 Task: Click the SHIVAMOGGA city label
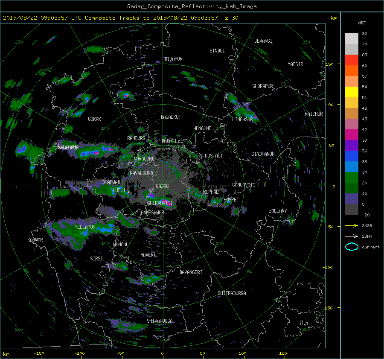click(x=160, y=321)
